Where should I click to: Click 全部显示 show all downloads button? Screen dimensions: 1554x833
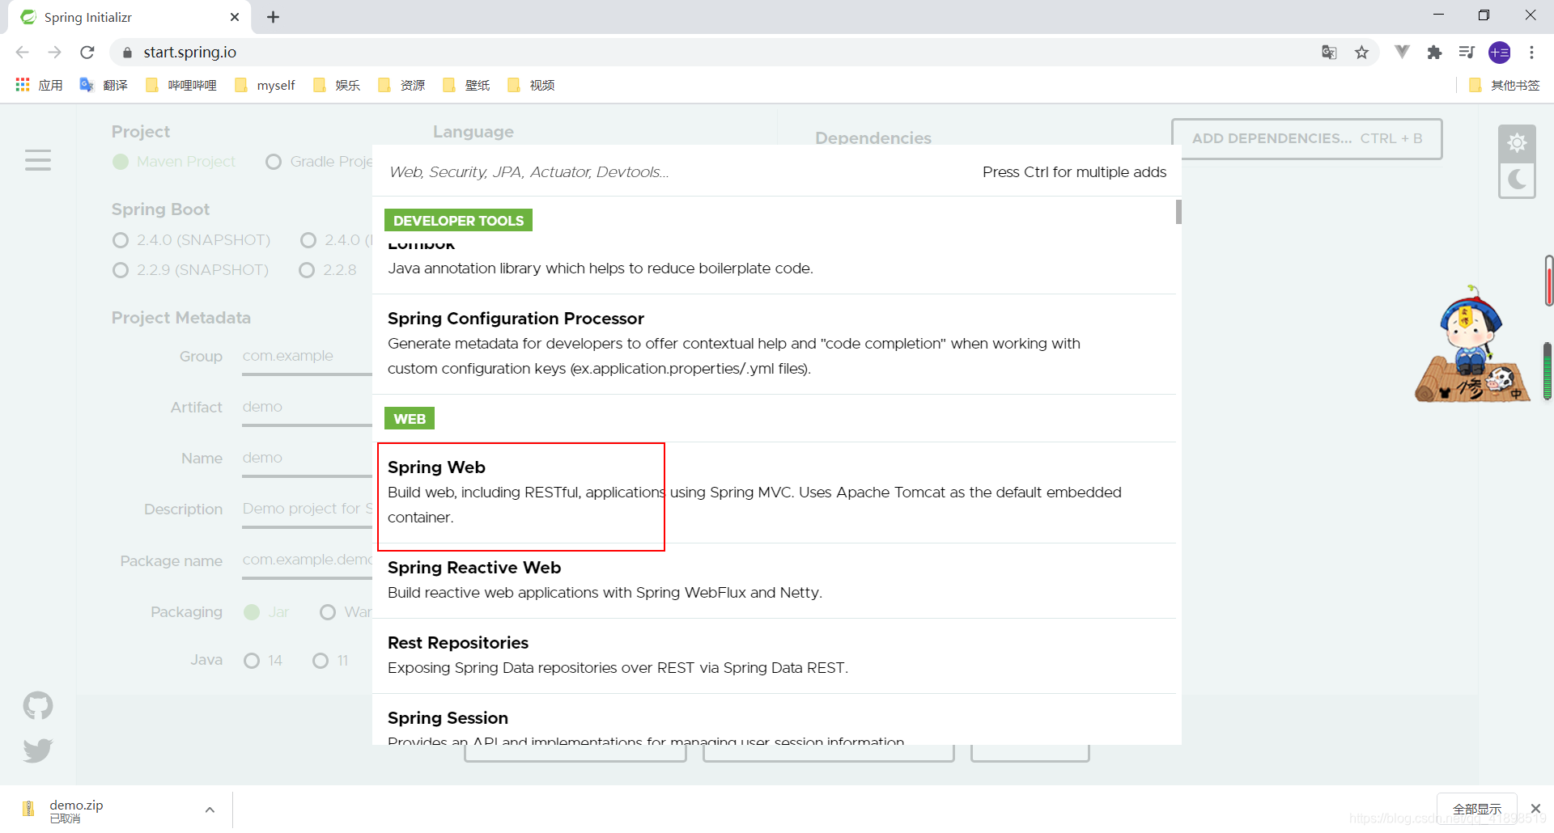(x=1476, y=809)
